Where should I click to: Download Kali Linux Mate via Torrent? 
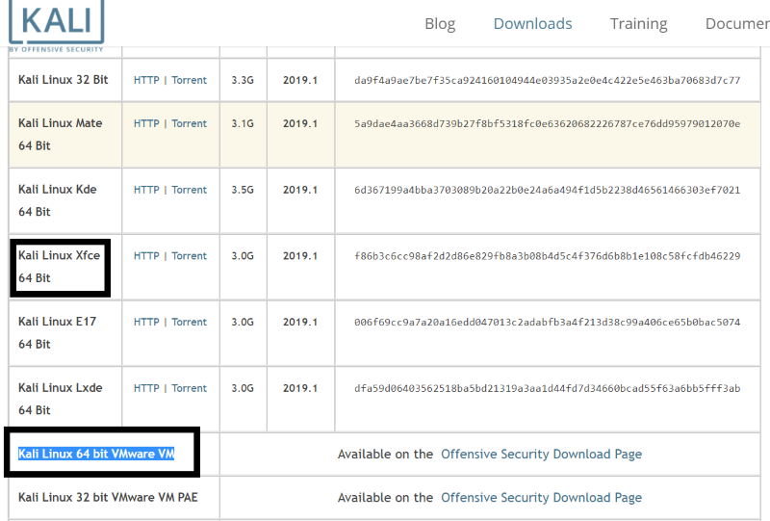coord(190,123)
